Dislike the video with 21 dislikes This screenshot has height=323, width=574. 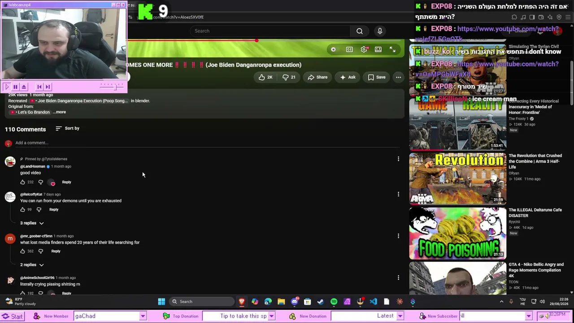289,77
